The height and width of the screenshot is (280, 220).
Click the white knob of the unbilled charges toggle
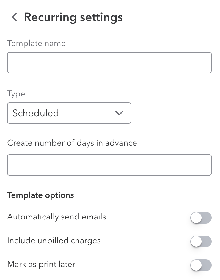click(x=196, y=241)
